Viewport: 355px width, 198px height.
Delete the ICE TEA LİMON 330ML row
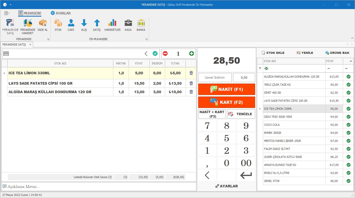(x=191, y=73)
